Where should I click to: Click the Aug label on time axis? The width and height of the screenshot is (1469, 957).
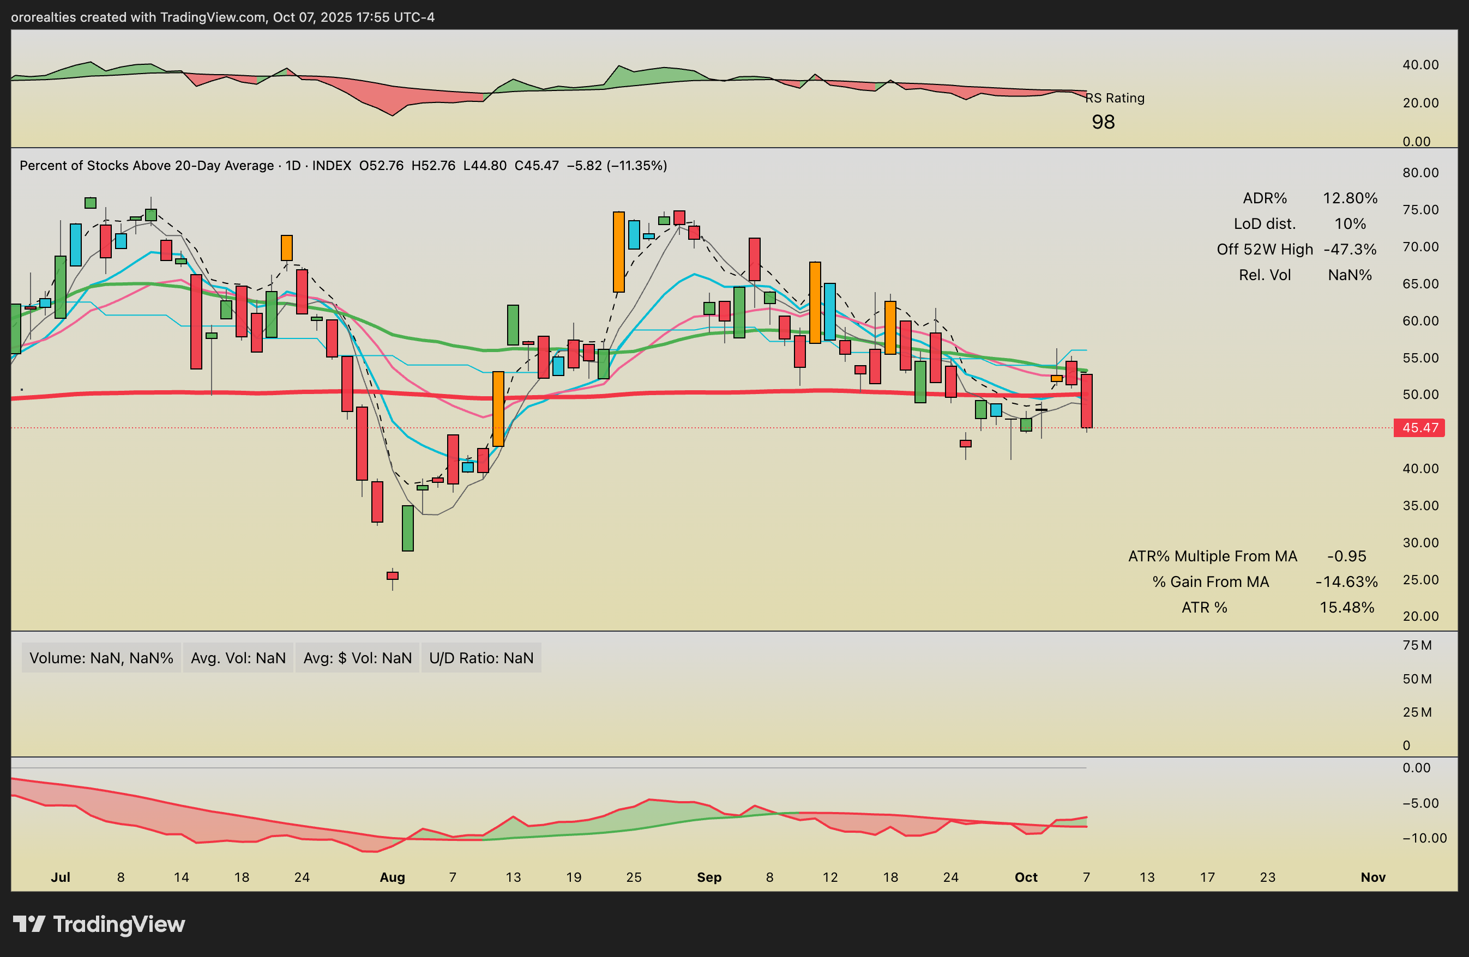point(392,877)
